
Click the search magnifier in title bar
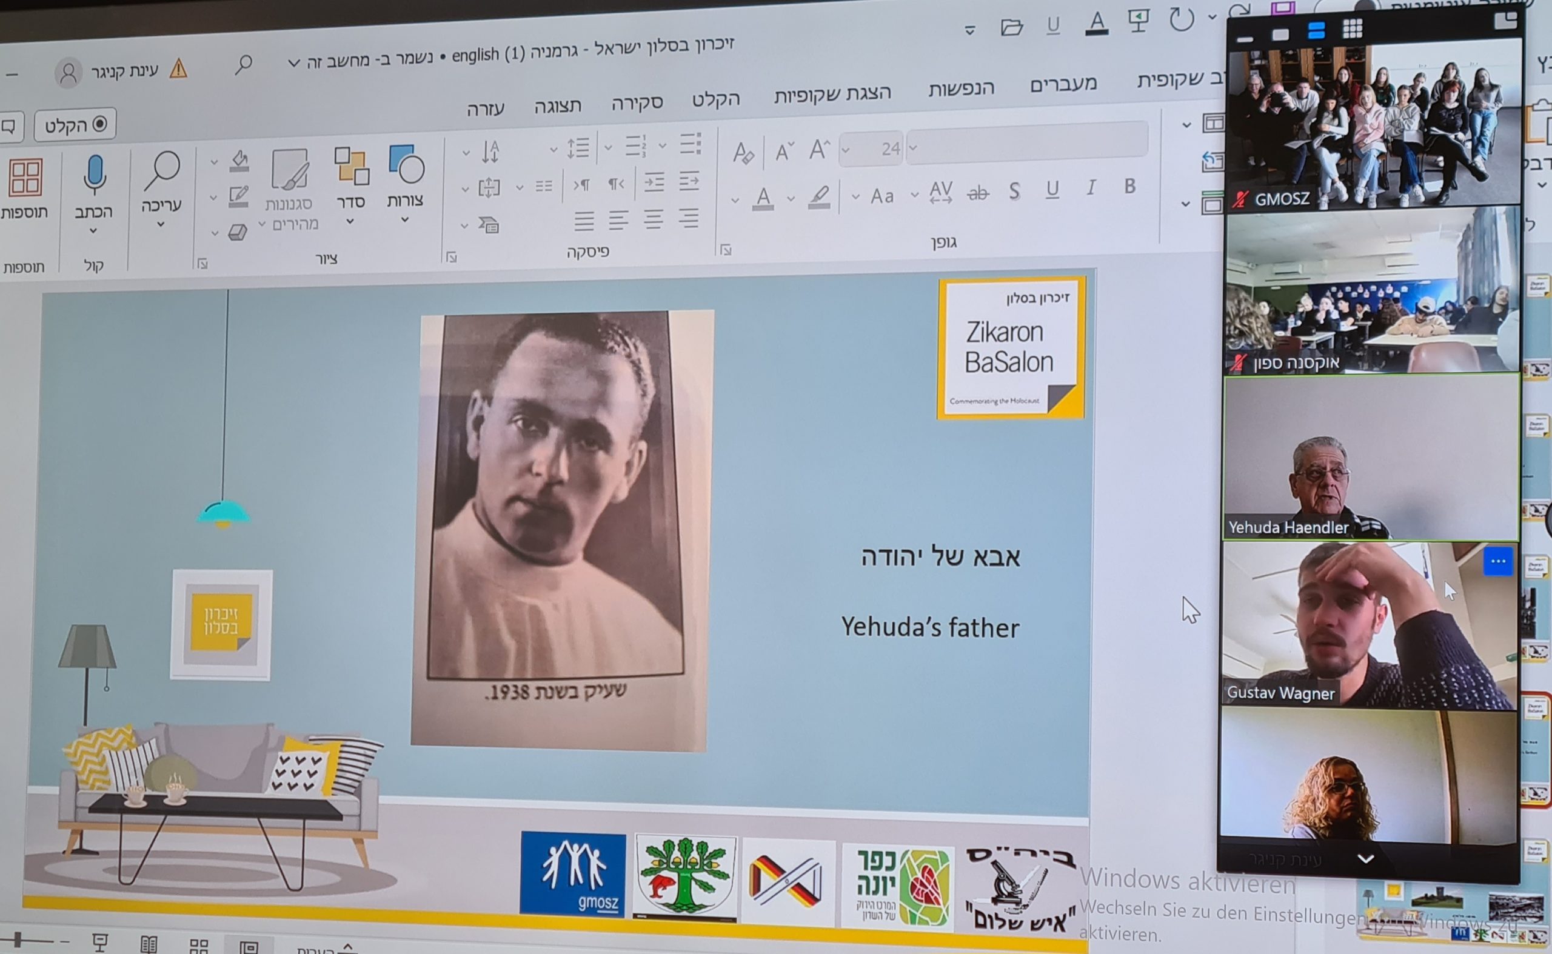[243, 64]
